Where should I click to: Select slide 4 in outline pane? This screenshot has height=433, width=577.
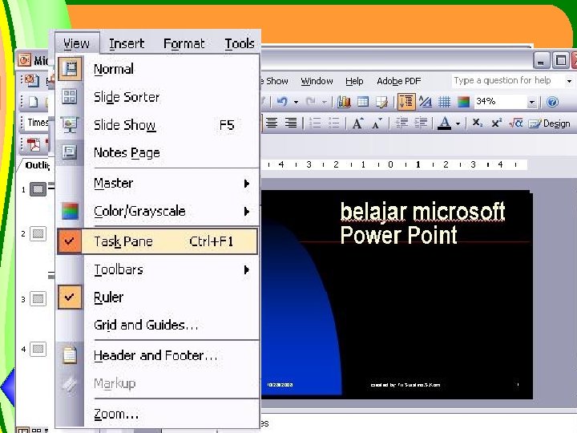[38, 349]
